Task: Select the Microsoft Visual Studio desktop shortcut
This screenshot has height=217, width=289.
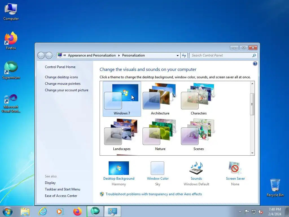Action: click(11, 103)
